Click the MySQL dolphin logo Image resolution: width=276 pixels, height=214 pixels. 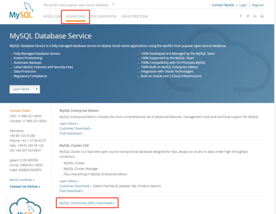pos(21,11)
